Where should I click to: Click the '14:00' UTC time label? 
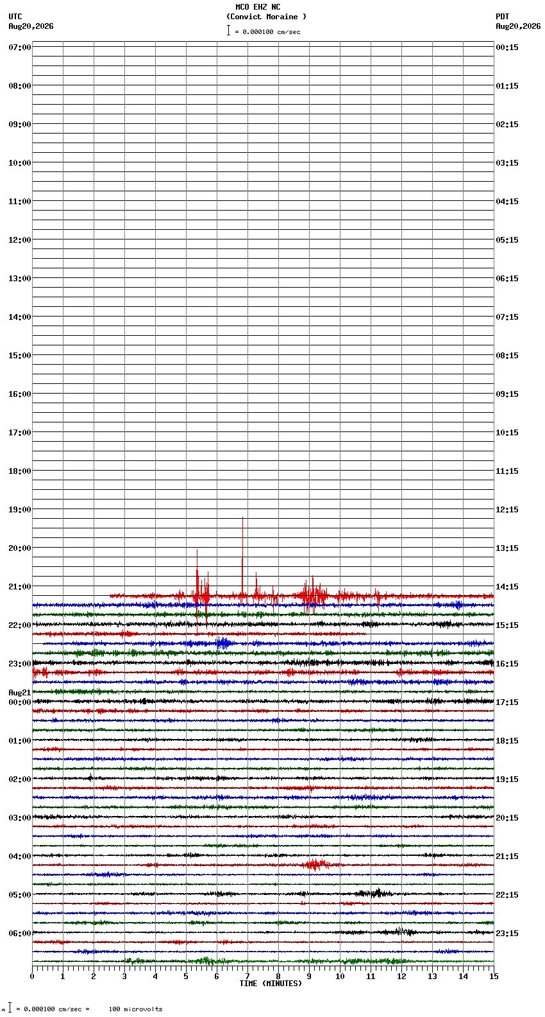pos(20,317)
